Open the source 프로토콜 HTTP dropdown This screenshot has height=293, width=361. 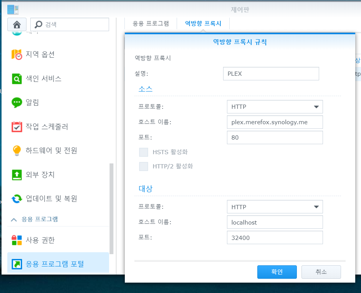tap(275, 107)
